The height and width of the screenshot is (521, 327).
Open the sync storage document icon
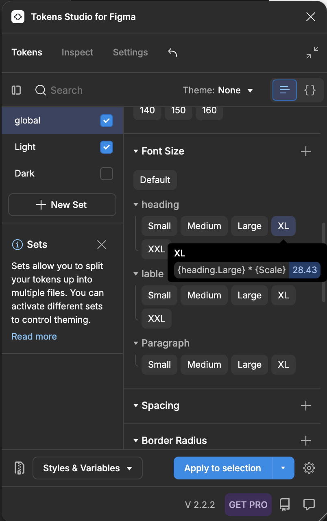coord(19,468)
